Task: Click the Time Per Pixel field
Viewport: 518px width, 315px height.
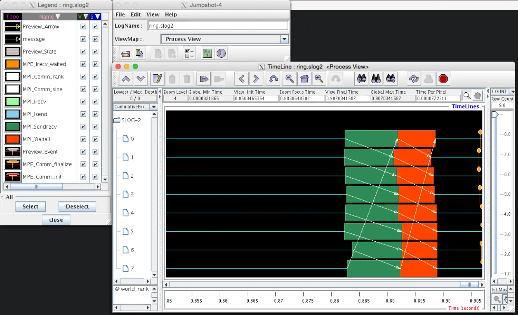Action: tap(438, 99)
